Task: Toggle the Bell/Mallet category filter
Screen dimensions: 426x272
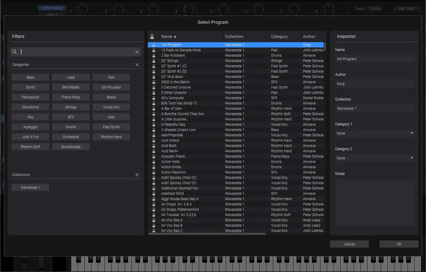Action: 71,87
